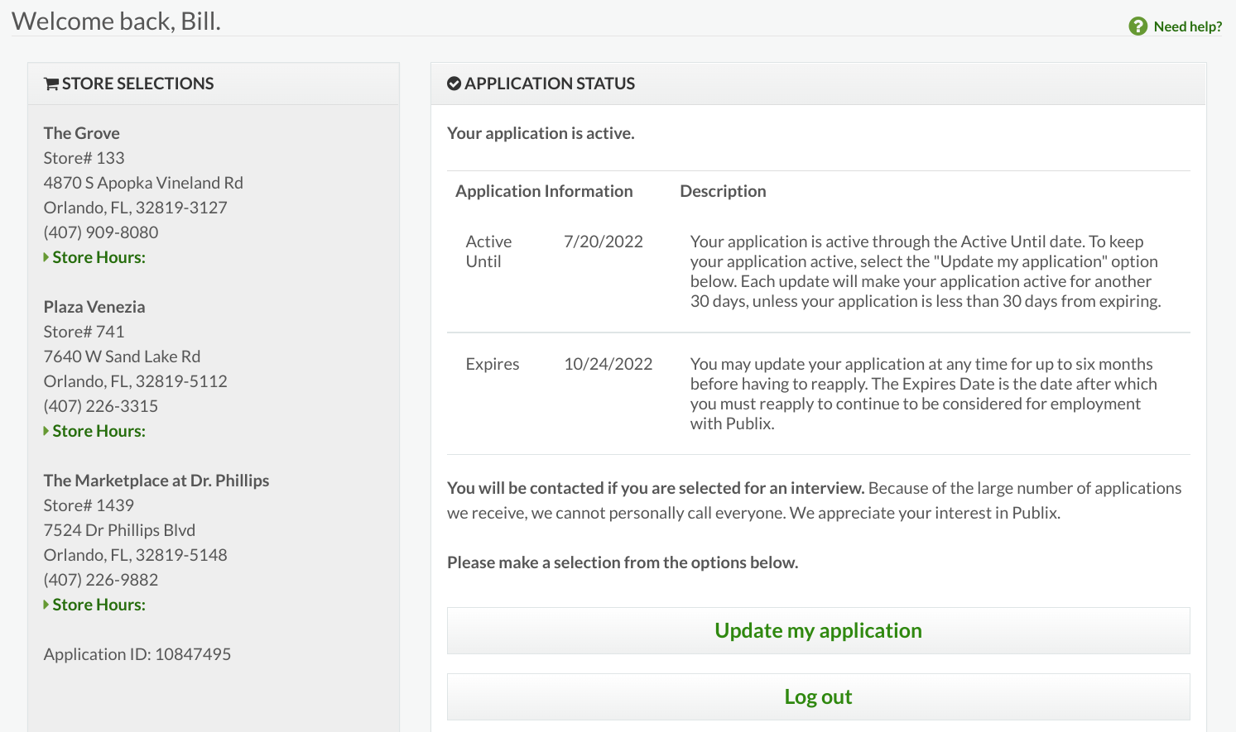Open the Need help? link
The width and height of the screenshot is (1236, 732).
tap(1187, 26)
